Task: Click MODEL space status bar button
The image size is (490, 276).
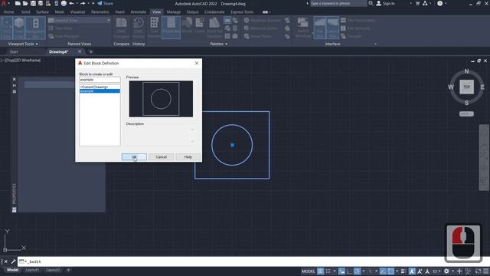Action: [308, 271]
